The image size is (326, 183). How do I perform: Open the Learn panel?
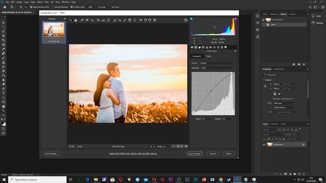316,16
